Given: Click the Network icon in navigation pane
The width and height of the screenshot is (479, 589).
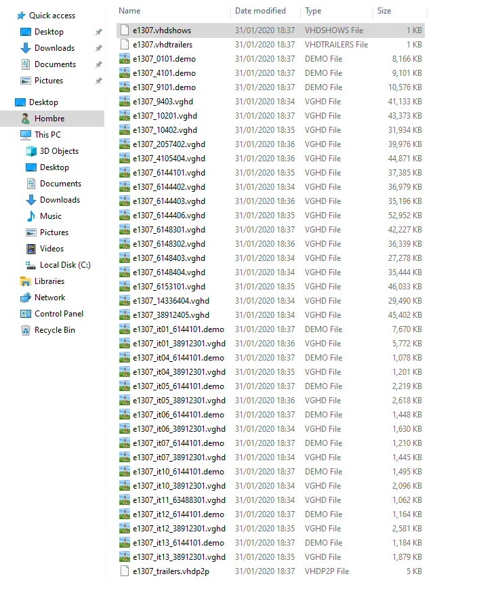Looking at the screenshot, I should pos(26,298).
